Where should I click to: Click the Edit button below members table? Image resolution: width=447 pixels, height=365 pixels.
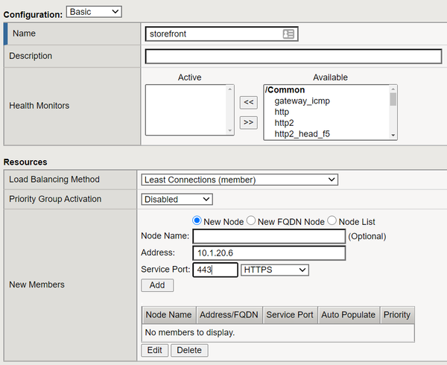[154, 350]
